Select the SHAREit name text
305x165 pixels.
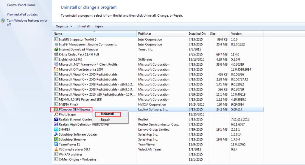click(x=65, y=129)
